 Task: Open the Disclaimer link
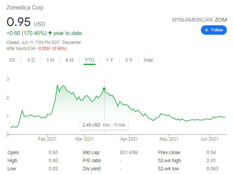click(72, 42)
